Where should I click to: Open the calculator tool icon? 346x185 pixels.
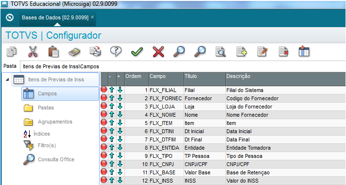pos(74,52)
